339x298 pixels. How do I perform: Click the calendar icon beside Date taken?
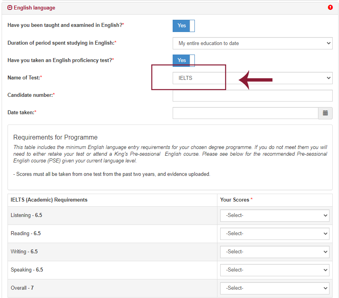point(325,113)
